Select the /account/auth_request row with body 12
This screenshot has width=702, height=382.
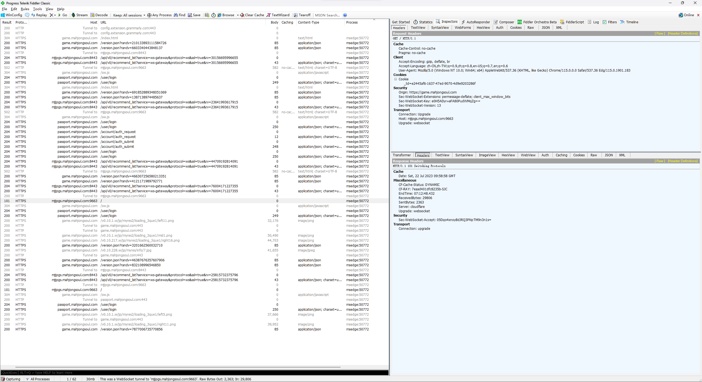194,137
